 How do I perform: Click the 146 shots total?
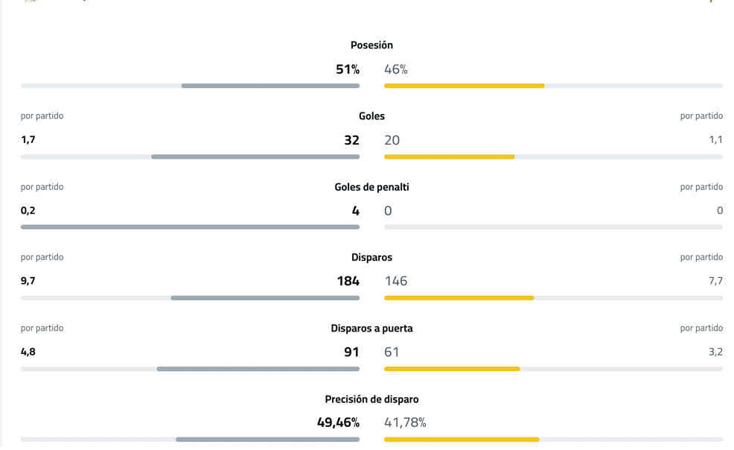coord(396,281)
